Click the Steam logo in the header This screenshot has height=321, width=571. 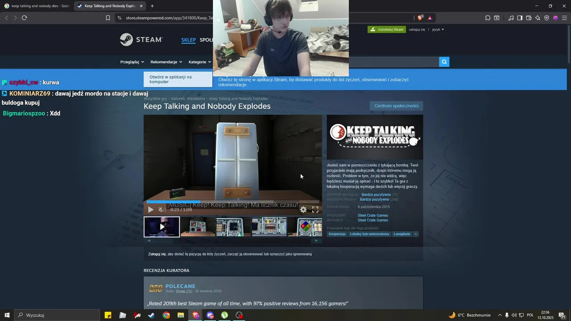(x=141, y=40)
